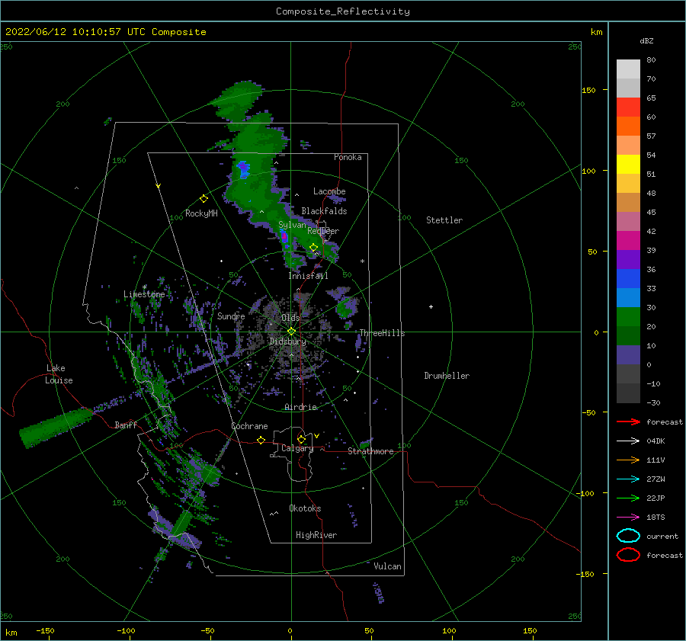Select the magenta 39 dBZ color swatch
Image resolution: width=686 pixels, height=641 pixels.
628,240
